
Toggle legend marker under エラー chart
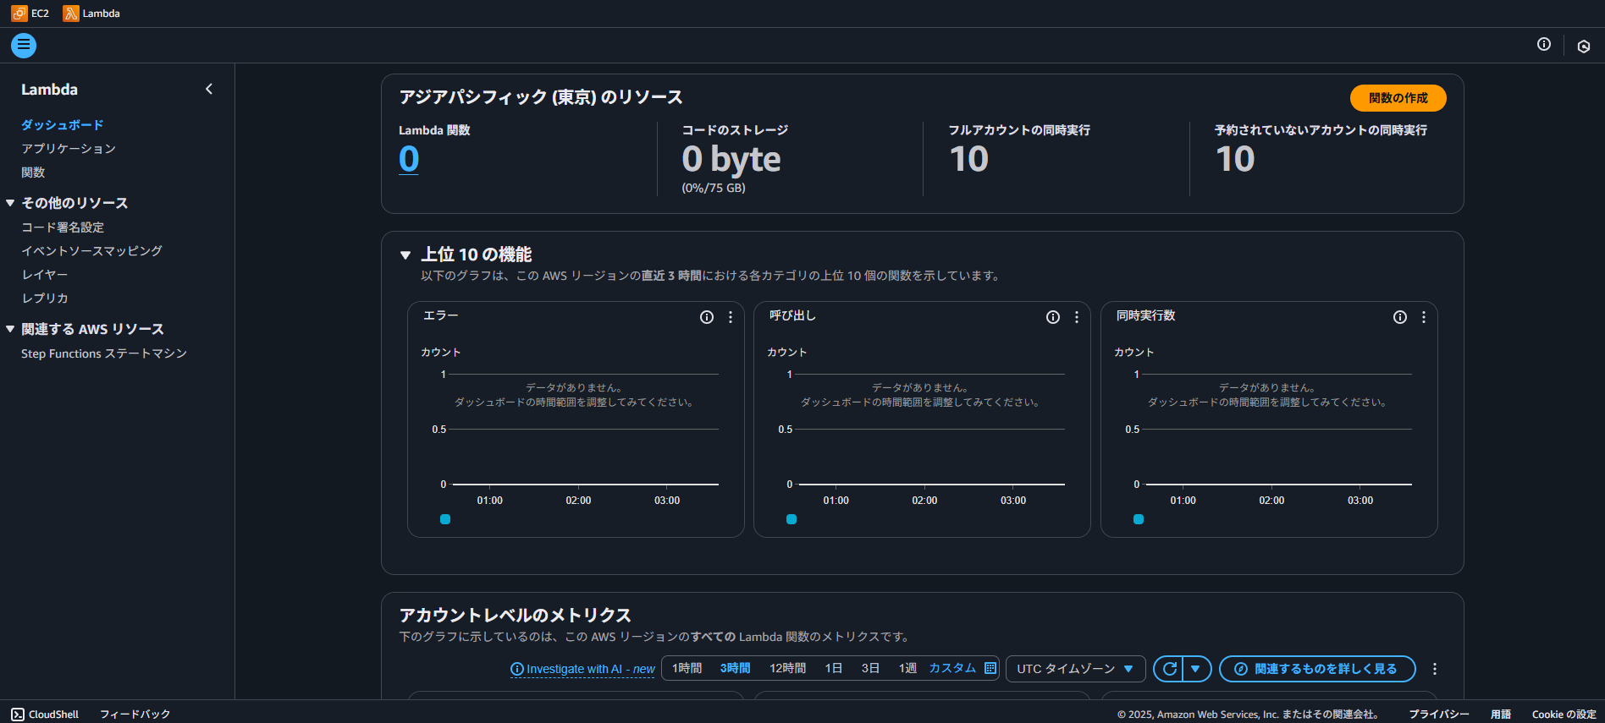click(x=445, y=519)
